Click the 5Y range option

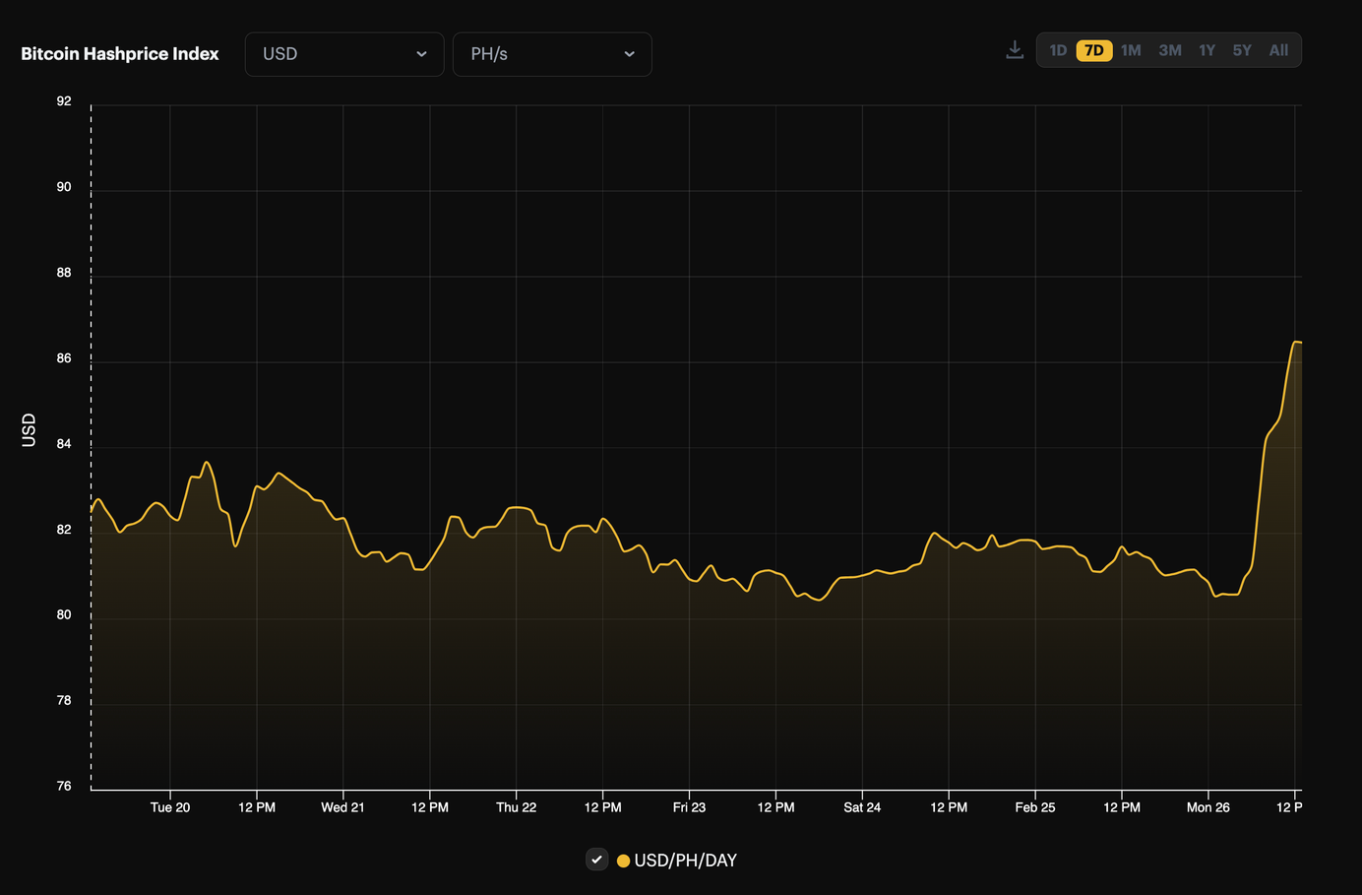pos(1241,49)
